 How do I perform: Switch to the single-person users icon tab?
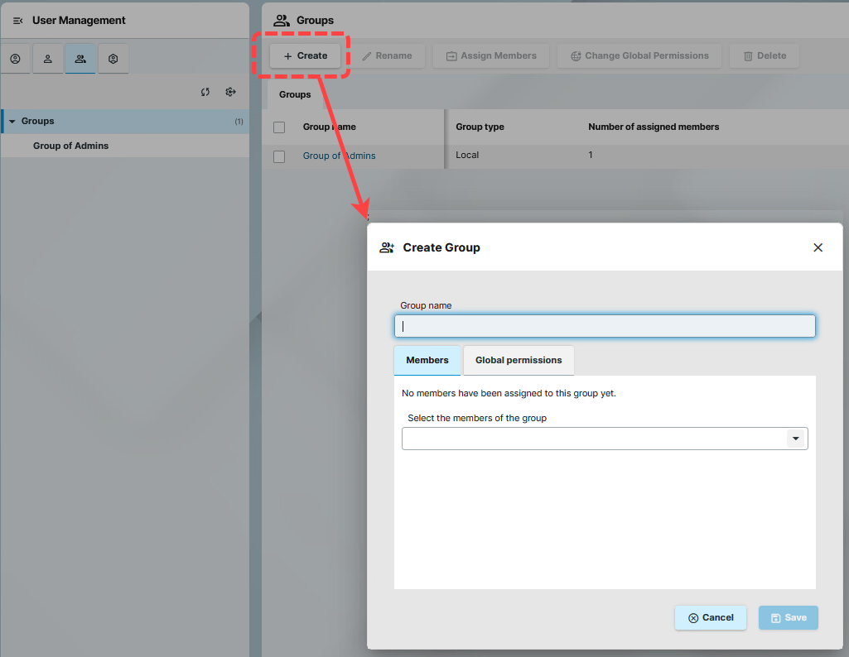pyautogui.click(x=48, y=59)
